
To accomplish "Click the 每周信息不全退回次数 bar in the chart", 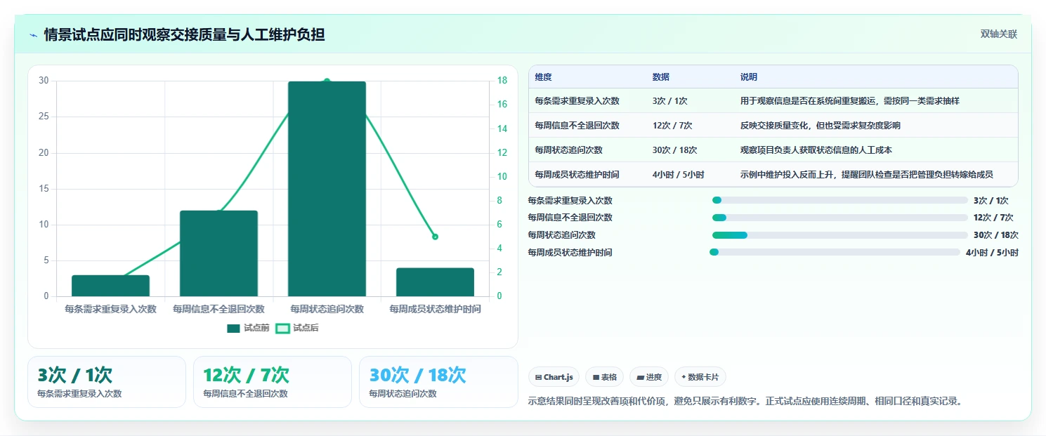I will pyautogui.click(x=218, y=253).
